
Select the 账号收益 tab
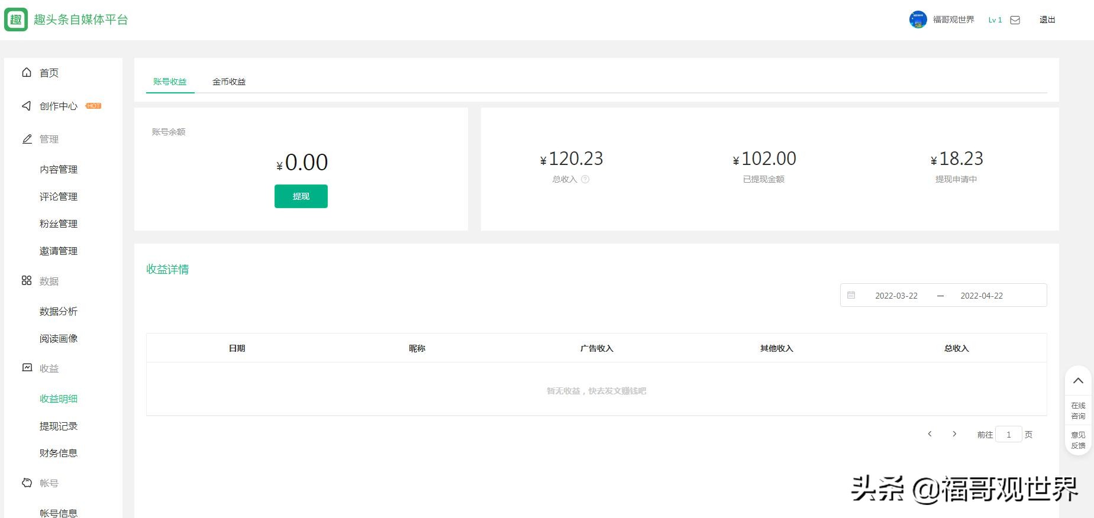(x=170, y=82)
